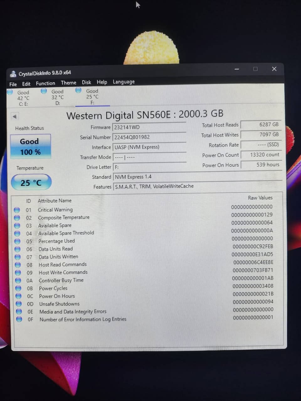Click the Firmware value field

[150, 127]
